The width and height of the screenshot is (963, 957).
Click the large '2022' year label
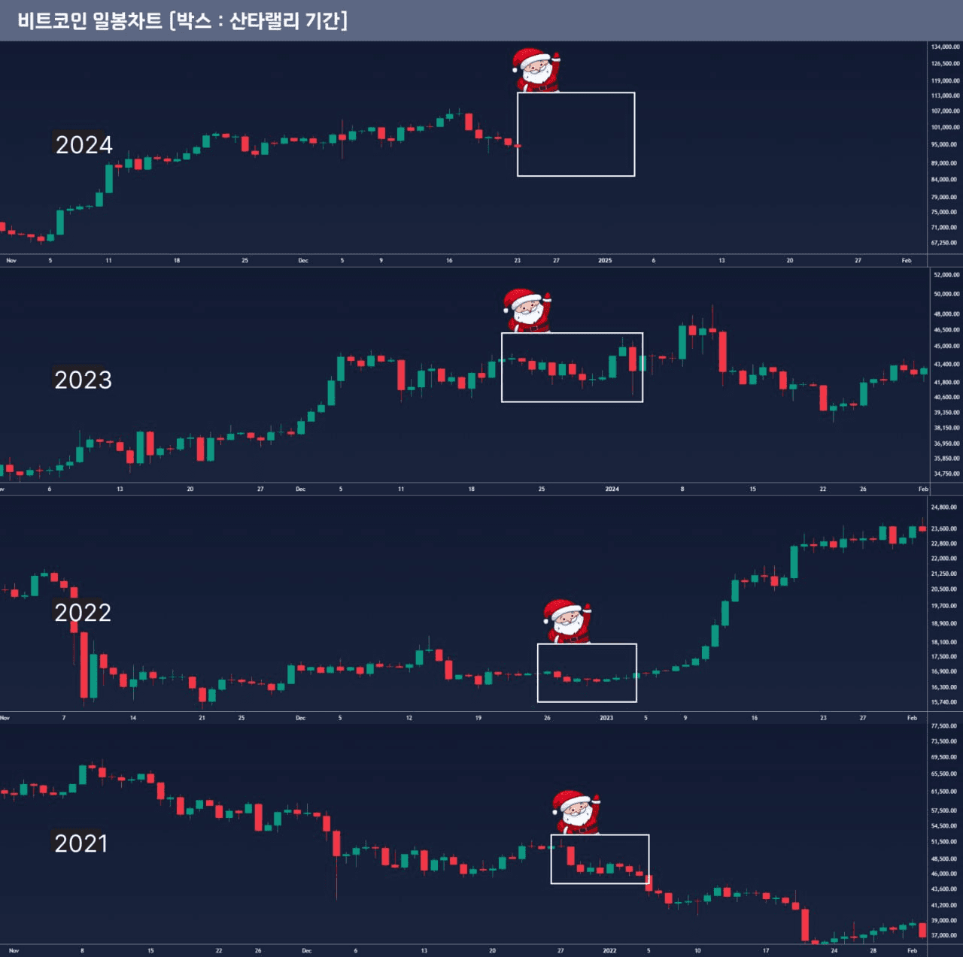pyautogui.click(x=83, y=612)
